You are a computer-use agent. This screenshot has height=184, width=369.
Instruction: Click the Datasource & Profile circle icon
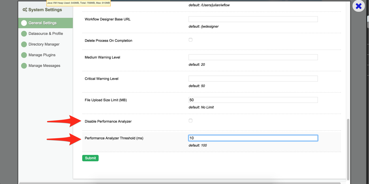24,34
